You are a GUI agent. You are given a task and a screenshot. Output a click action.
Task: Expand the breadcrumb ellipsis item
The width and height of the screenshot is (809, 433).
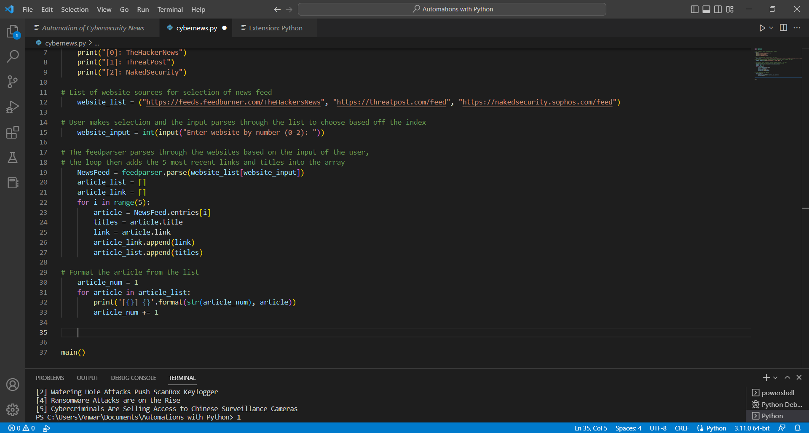point(96,43)
